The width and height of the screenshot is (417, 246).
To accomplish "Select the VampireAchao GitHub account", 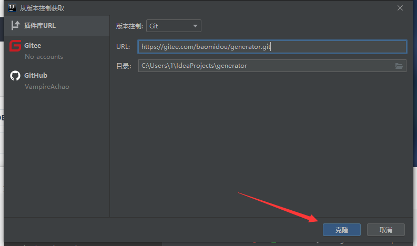I will coord(47,87).
